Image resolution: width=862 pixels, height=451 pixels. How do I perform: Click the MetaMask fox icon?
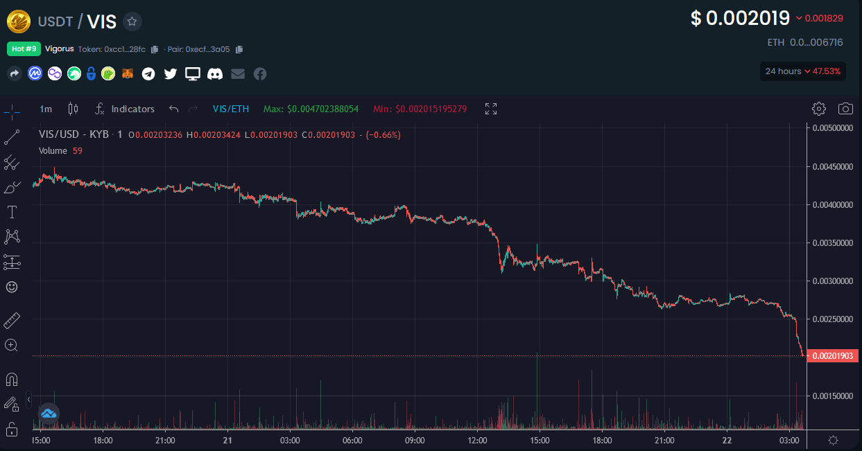point(128,73)
